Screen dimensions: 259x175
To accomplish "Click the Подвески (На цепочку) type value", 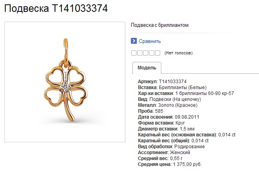I will click(x=175, y=99).
